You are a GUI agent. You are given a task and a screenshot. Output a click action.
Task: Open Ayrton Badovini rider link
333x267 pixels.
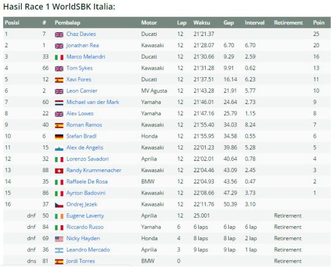point(86,193)
